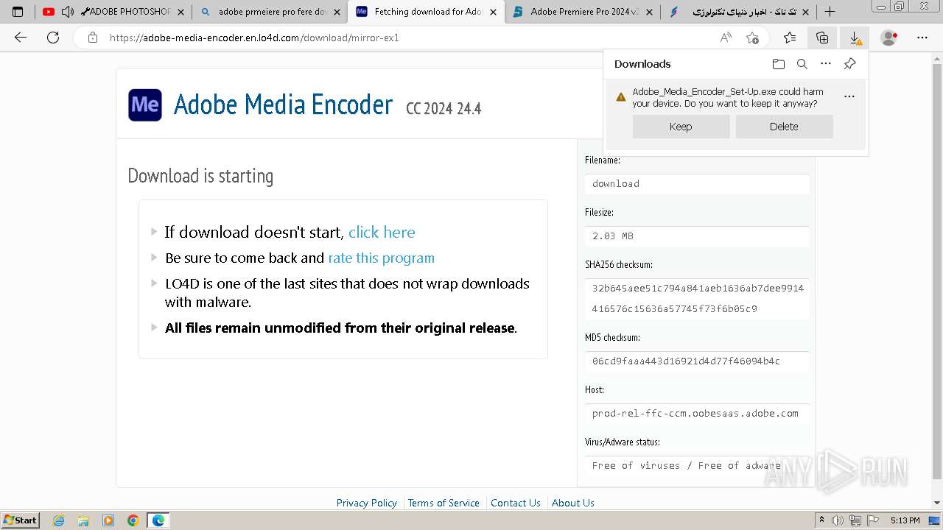Select the MD5 checksum value
This screenshot has width=943, height=530.
coord(686,361)
